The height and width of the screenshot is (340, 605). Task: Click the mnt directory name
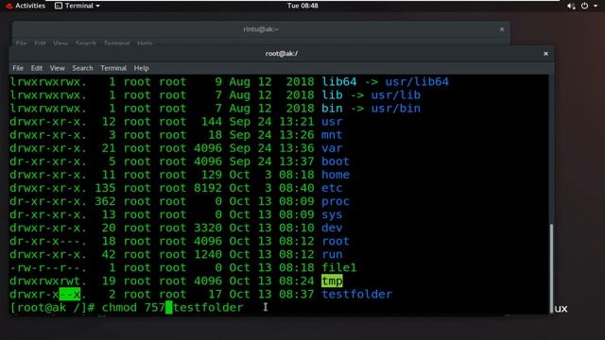pyautogui.click(x=332, y=135)
